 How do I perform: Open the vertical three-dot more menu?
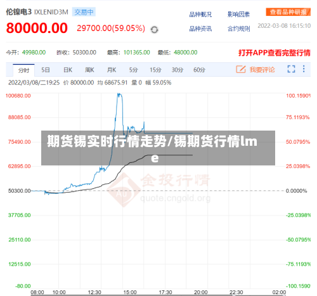(304, 69)
